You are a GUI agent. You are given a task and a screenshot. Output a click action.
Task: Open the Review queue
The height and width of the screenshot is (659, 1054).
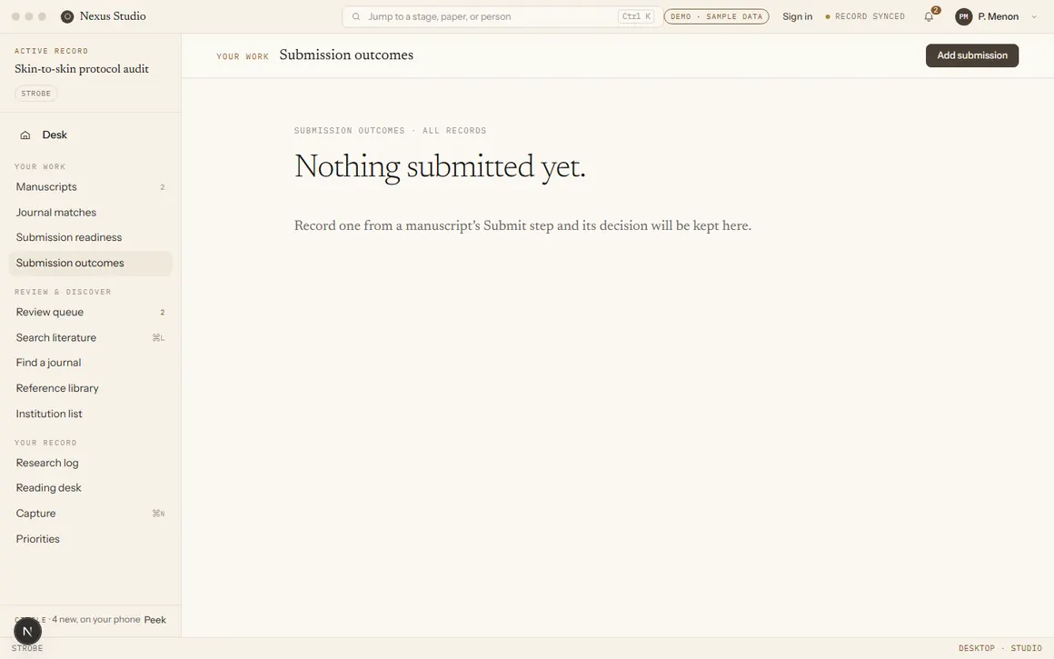pos(90,312)
